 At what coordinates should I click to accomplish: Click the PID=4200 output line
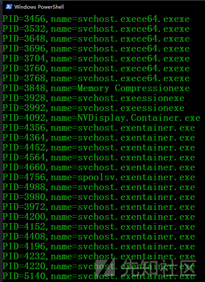pyautogui.click(x=99, y=217)
